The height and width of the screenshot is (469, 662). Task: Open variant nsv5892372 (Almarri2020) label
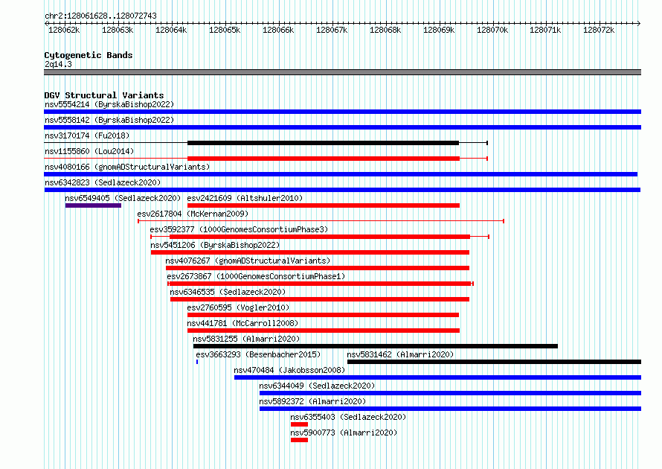[x=312, y=401]
